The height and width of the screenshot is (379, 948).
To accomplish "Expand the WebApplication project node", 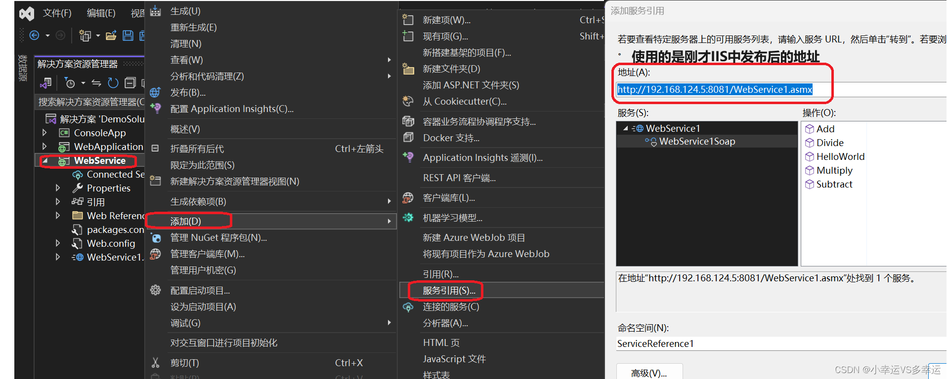I will point(44,147).
